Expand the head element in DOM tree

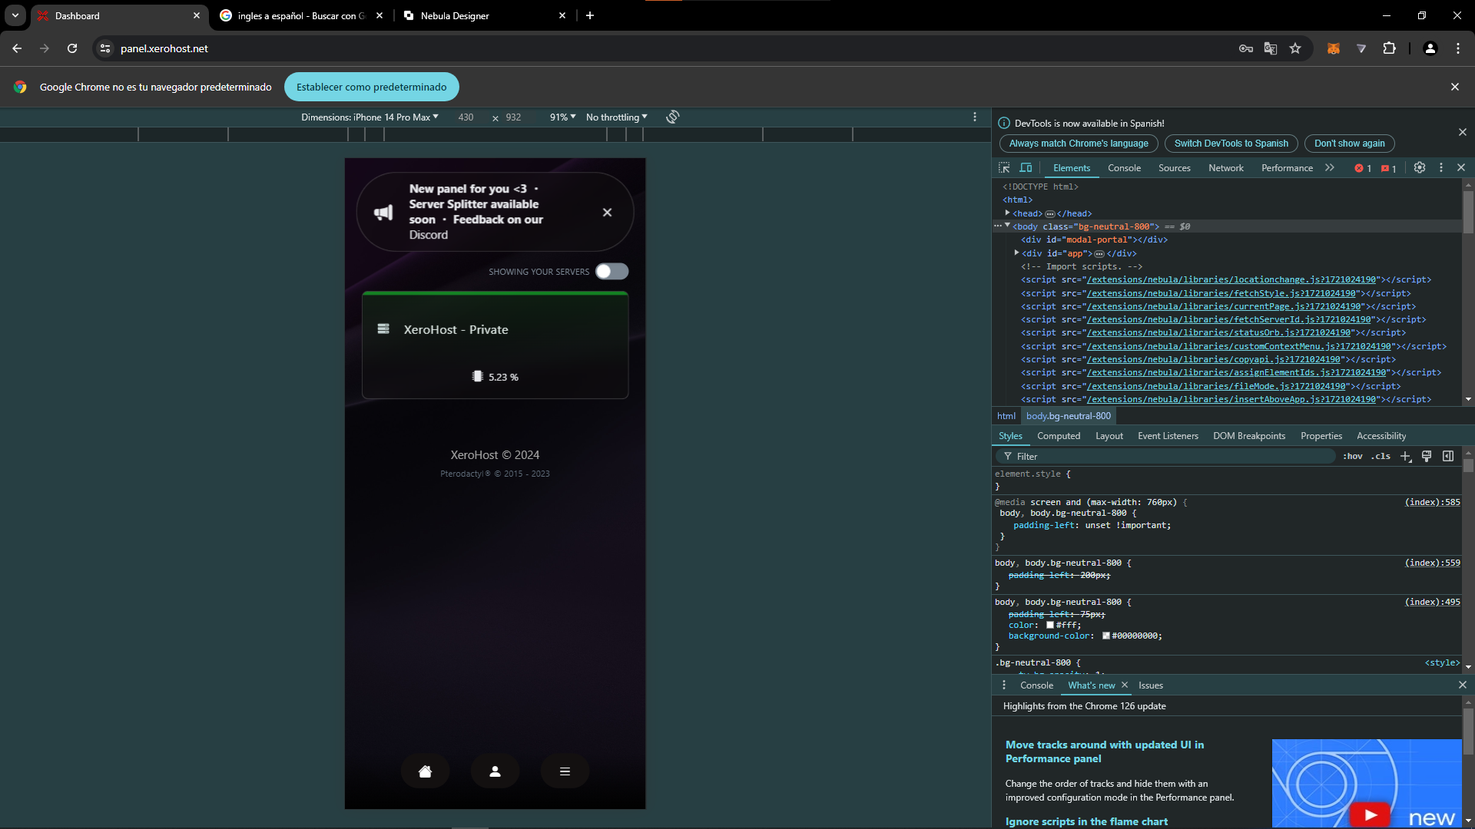pos(1007,213)
